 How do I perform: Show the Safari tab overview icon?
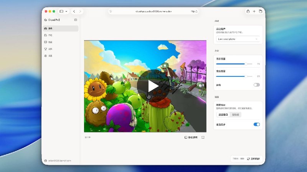coord(261,11)
